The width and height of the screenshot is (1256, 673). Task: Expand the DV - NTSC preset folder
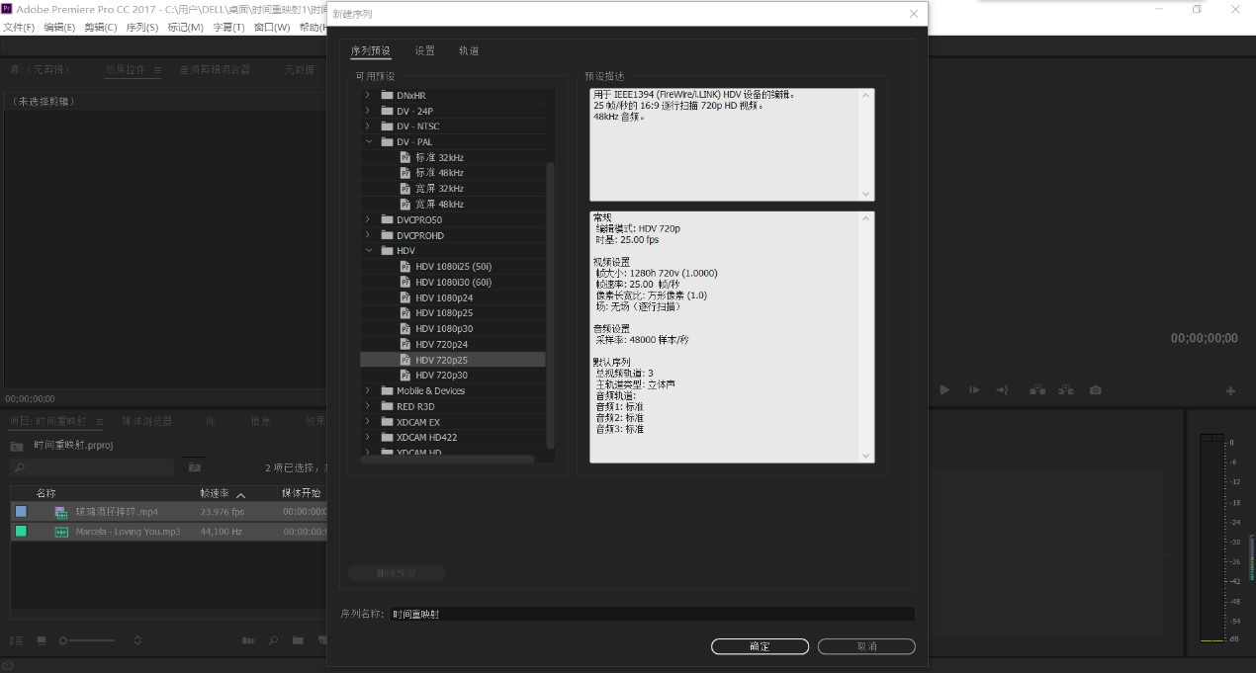point(368,126)
